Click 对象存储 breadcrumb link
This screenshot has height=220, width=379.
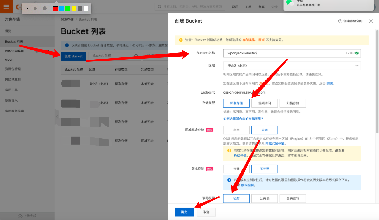tap(67, 20)
